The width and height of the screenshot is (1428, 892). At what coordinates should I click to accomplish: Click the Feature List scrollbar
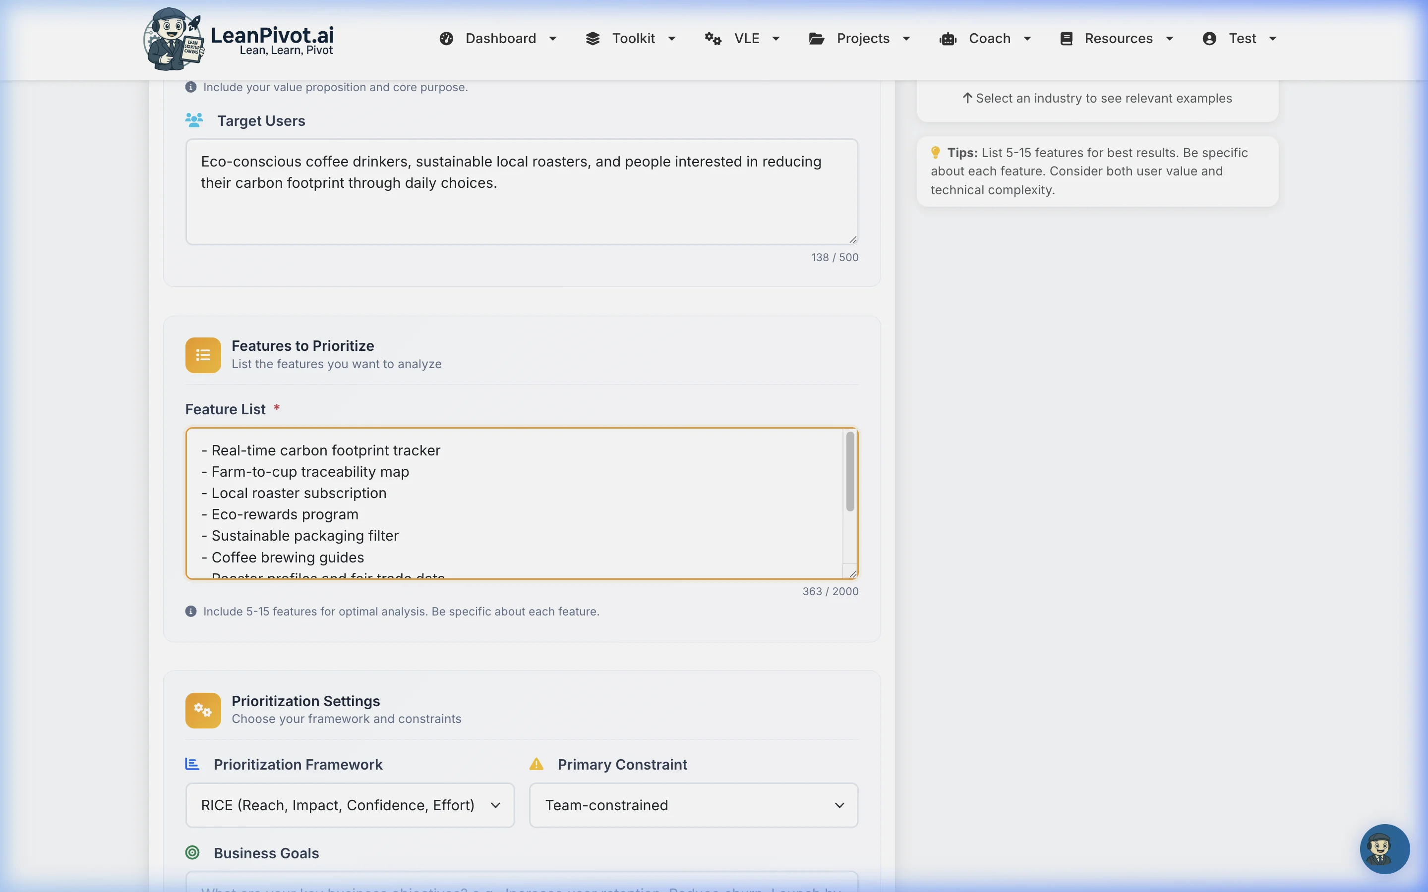(849, 472)
